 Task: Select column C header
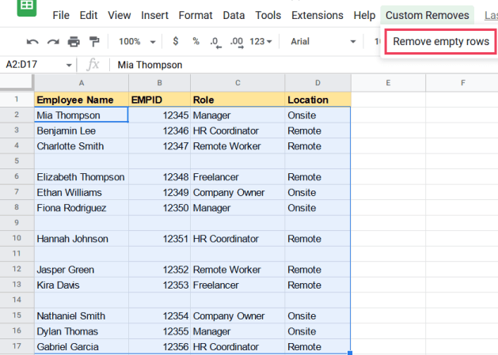pos(238,83)
